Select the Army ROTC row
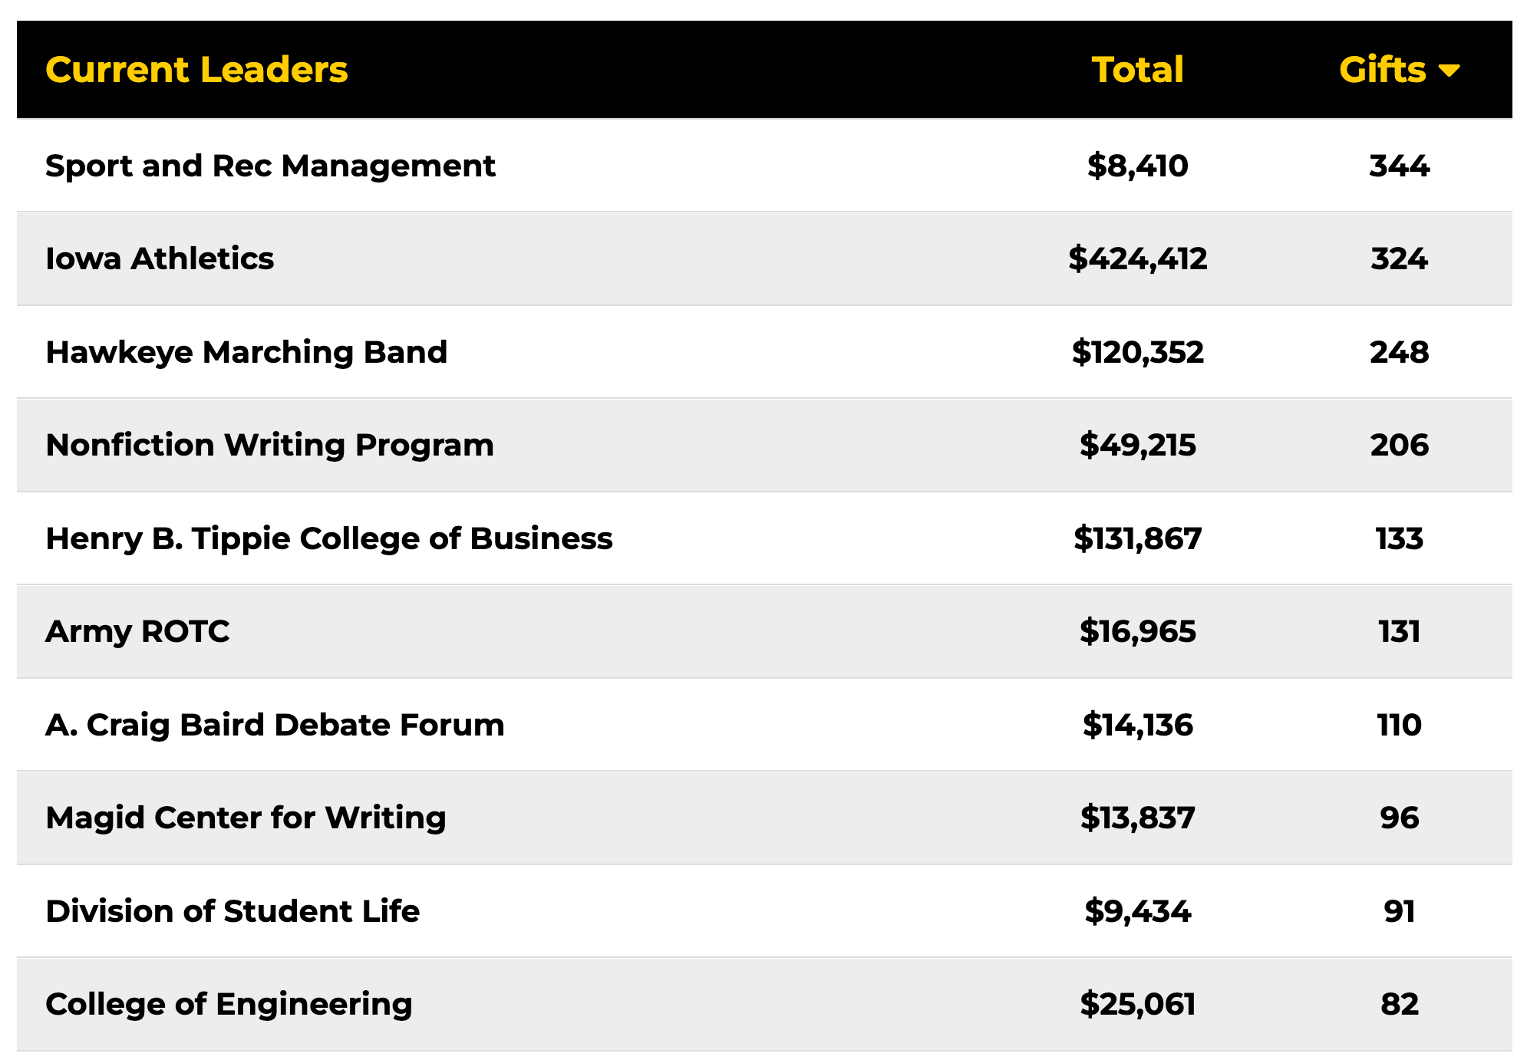Screen dimensions: 1527x1063 (x=764, y=632)
